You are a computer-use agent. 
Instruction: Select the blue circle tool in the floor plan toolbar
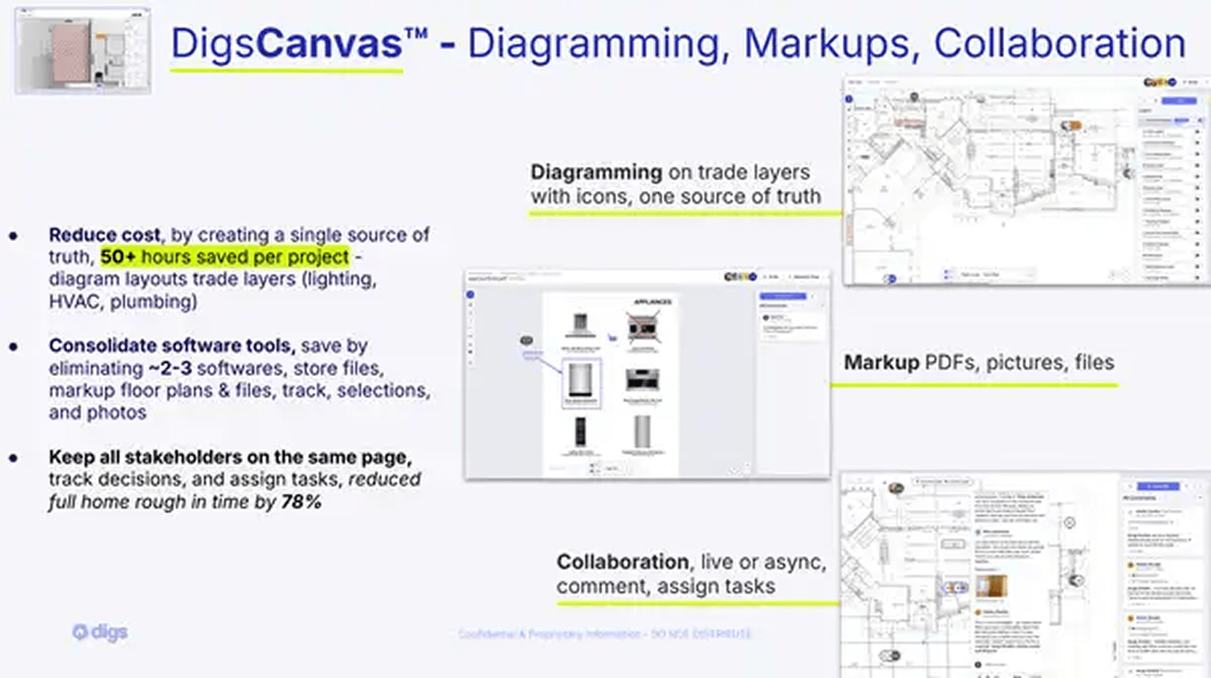[849, 99]
